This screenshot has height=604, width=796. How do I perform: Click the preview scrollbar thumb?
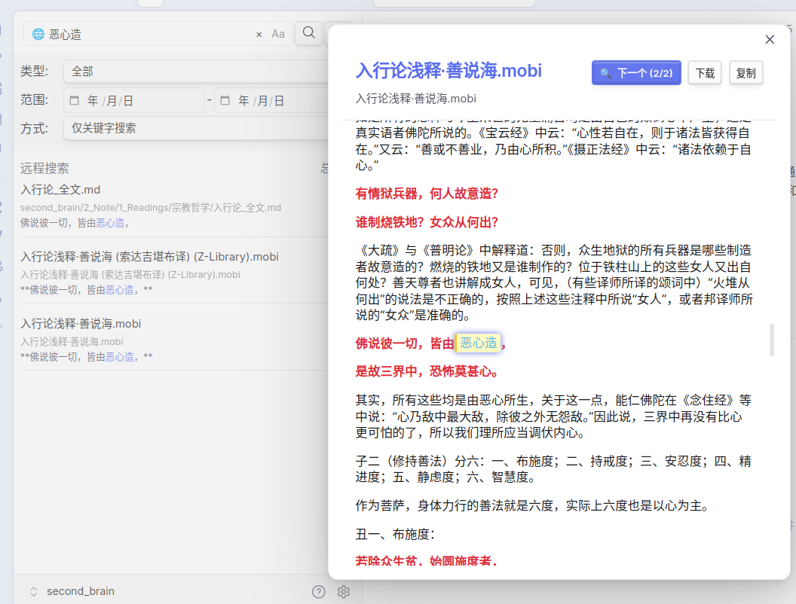(772, 340)
